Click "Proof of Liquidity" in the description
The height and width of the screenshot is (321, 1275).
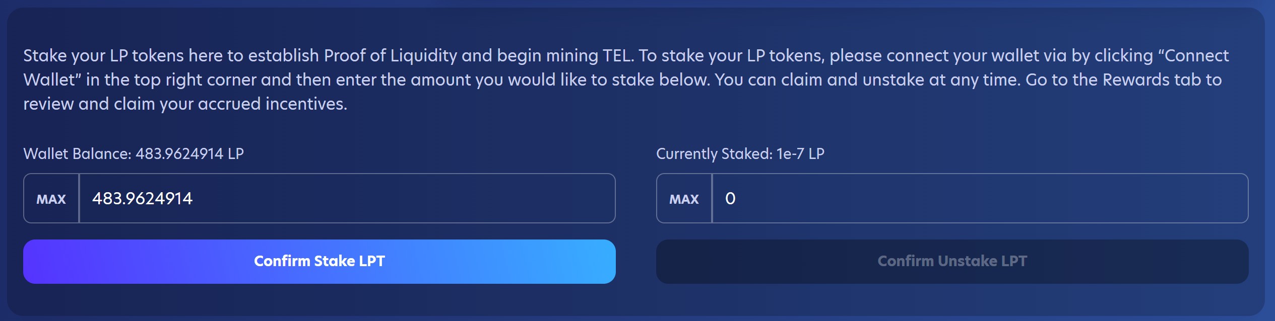pos(390,56)
